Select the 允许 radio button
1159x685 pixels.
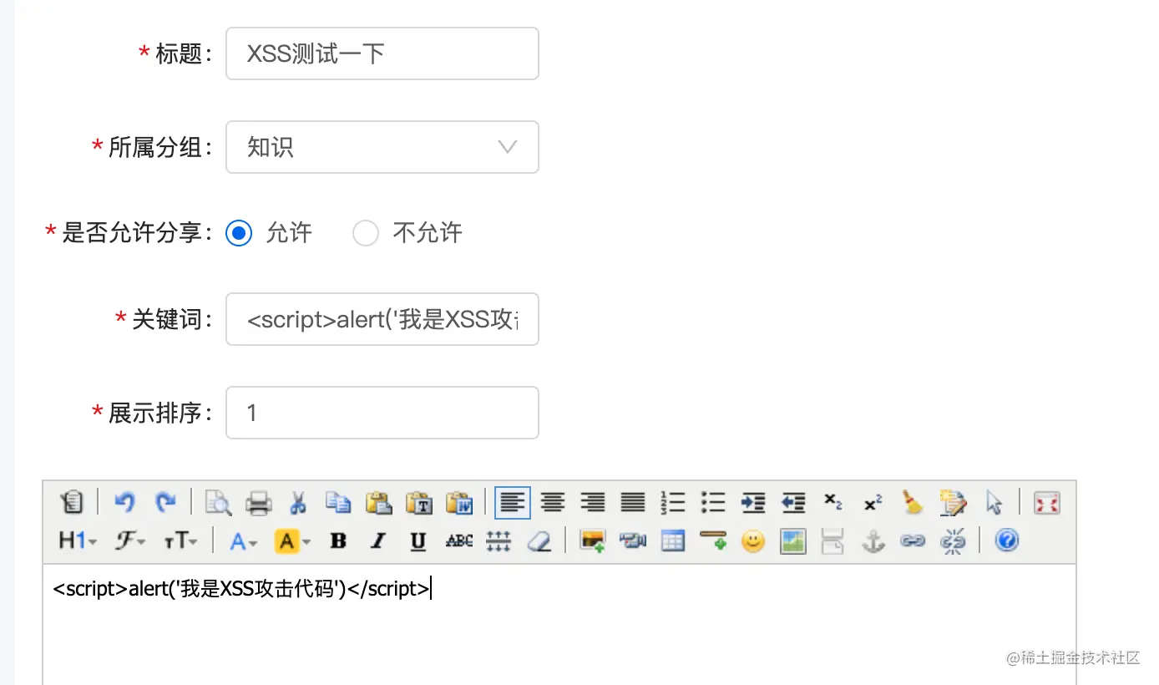tap(239, 233)
